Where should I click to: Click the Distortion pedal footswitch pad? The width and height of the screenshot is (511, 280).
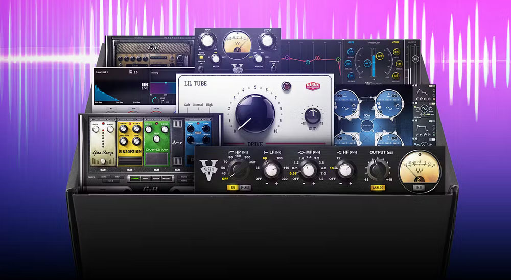[130, 161]
